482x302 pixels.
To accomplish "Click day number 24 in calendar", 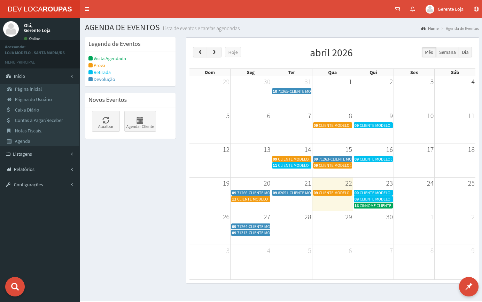I will coord(430,183).
